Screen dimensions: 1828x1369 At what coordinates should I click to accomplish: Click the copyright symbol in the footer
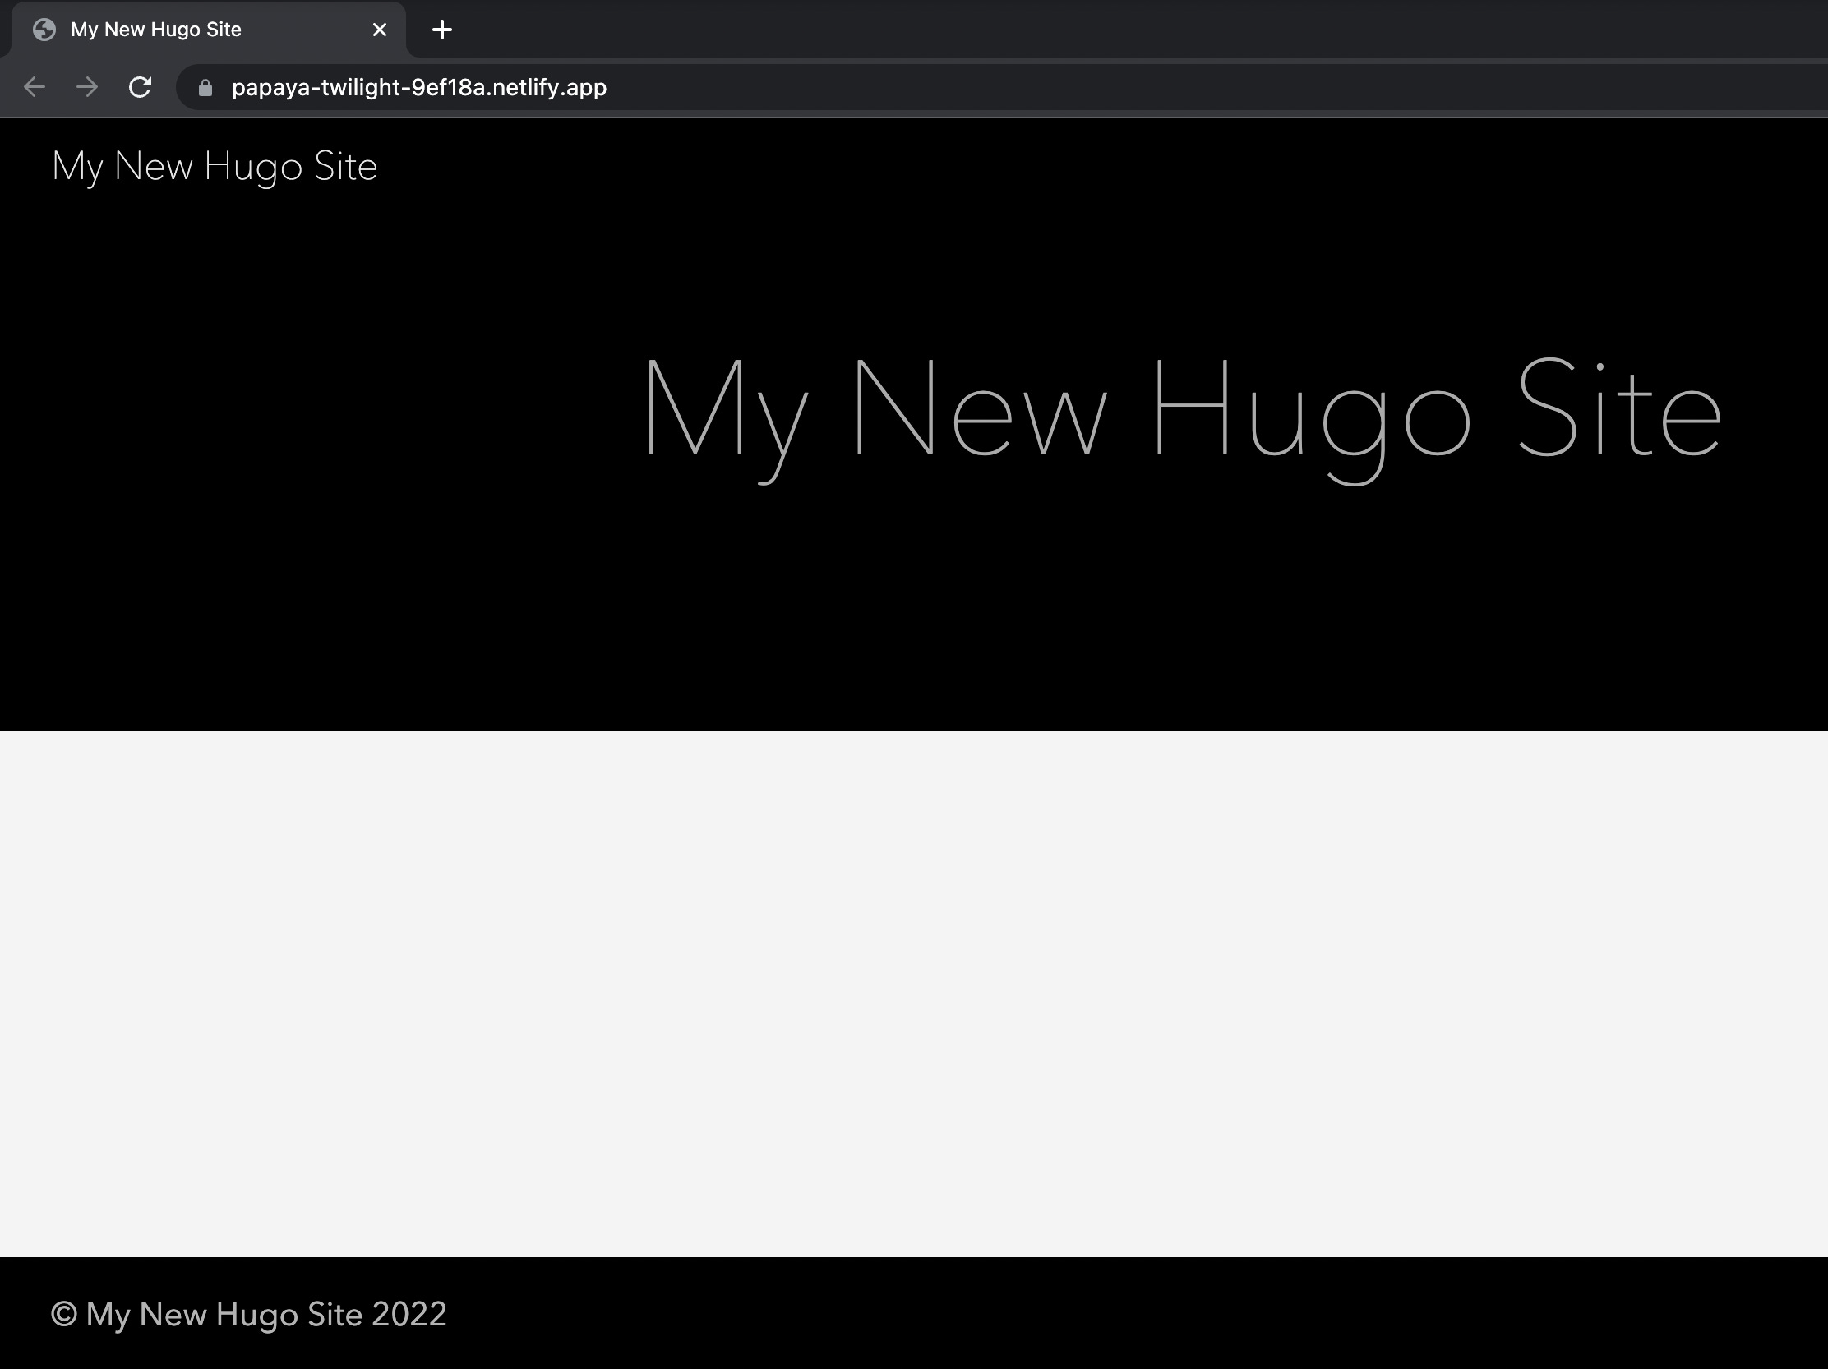click(x=63, y=1314)
